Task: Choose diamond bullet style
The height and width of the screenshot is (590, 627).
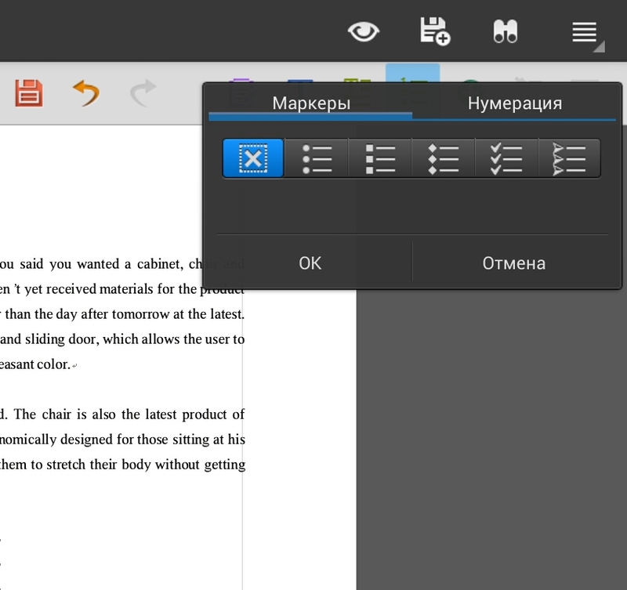Action: click(443, 159)
